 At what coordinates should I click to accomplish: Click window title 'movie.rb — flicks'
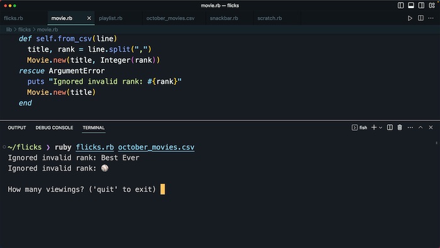click(220, 5)
